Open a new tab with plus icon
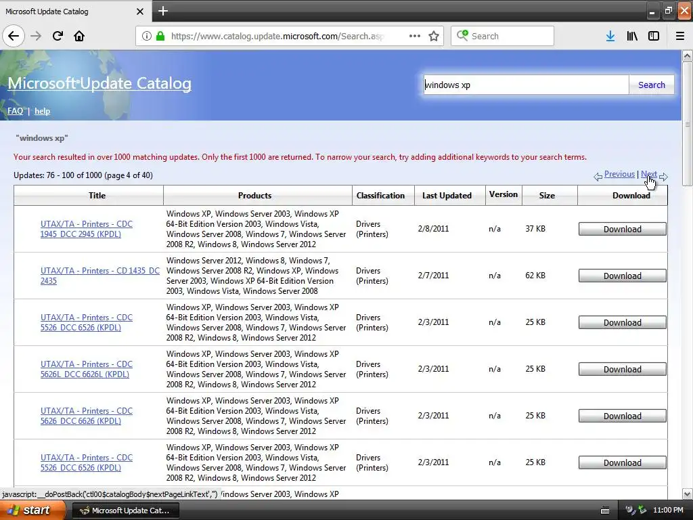693x520 pixels. click(162, 11)
